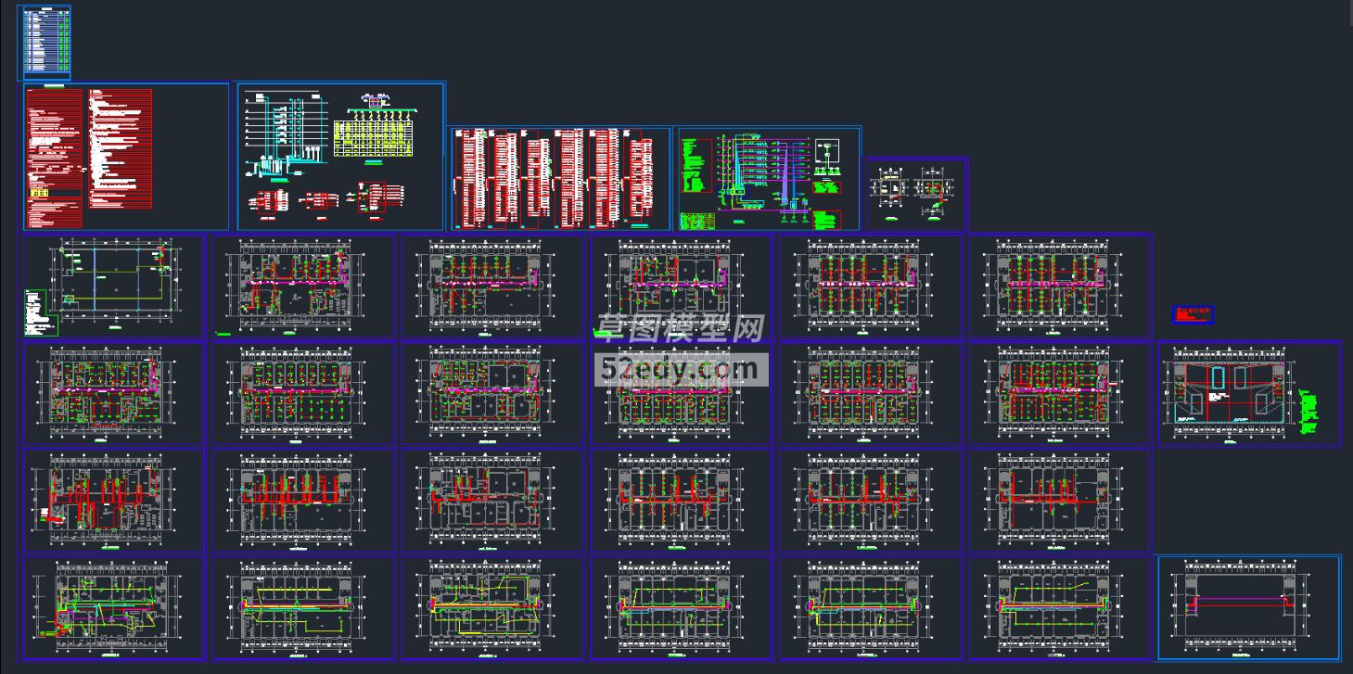Screen dimensions: 1353x674
Task: Click the green legend beside the roof plan
Action: (1308, 413)
